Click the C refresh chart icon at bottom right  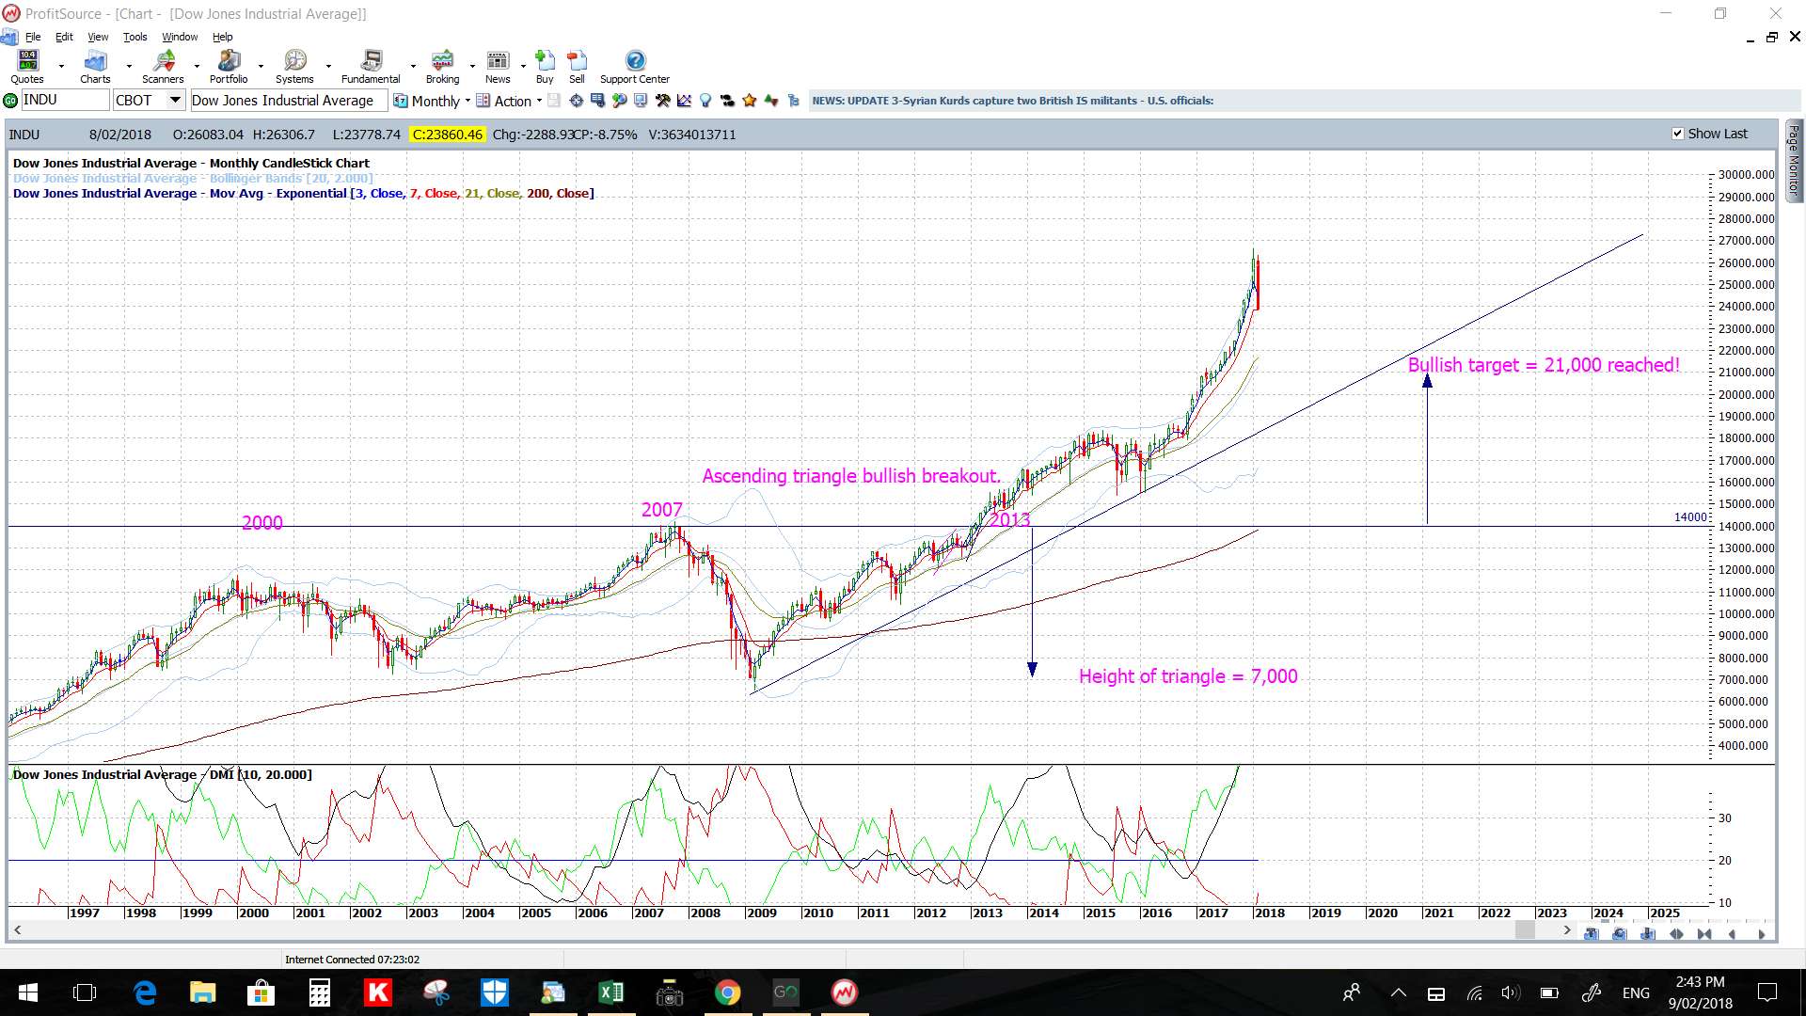click(1619, 934)
